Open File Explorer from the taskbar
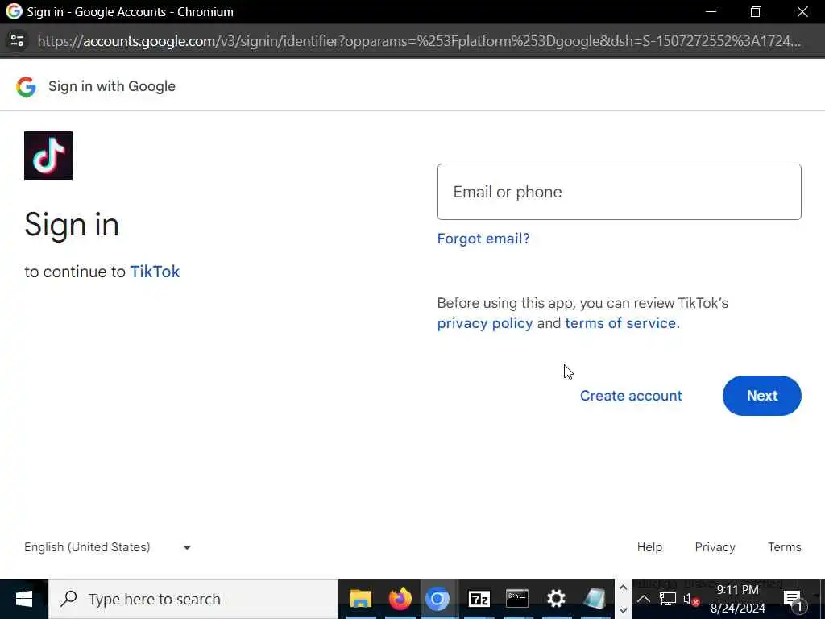This screenshot has width=825, height=619. pos(360,599)
